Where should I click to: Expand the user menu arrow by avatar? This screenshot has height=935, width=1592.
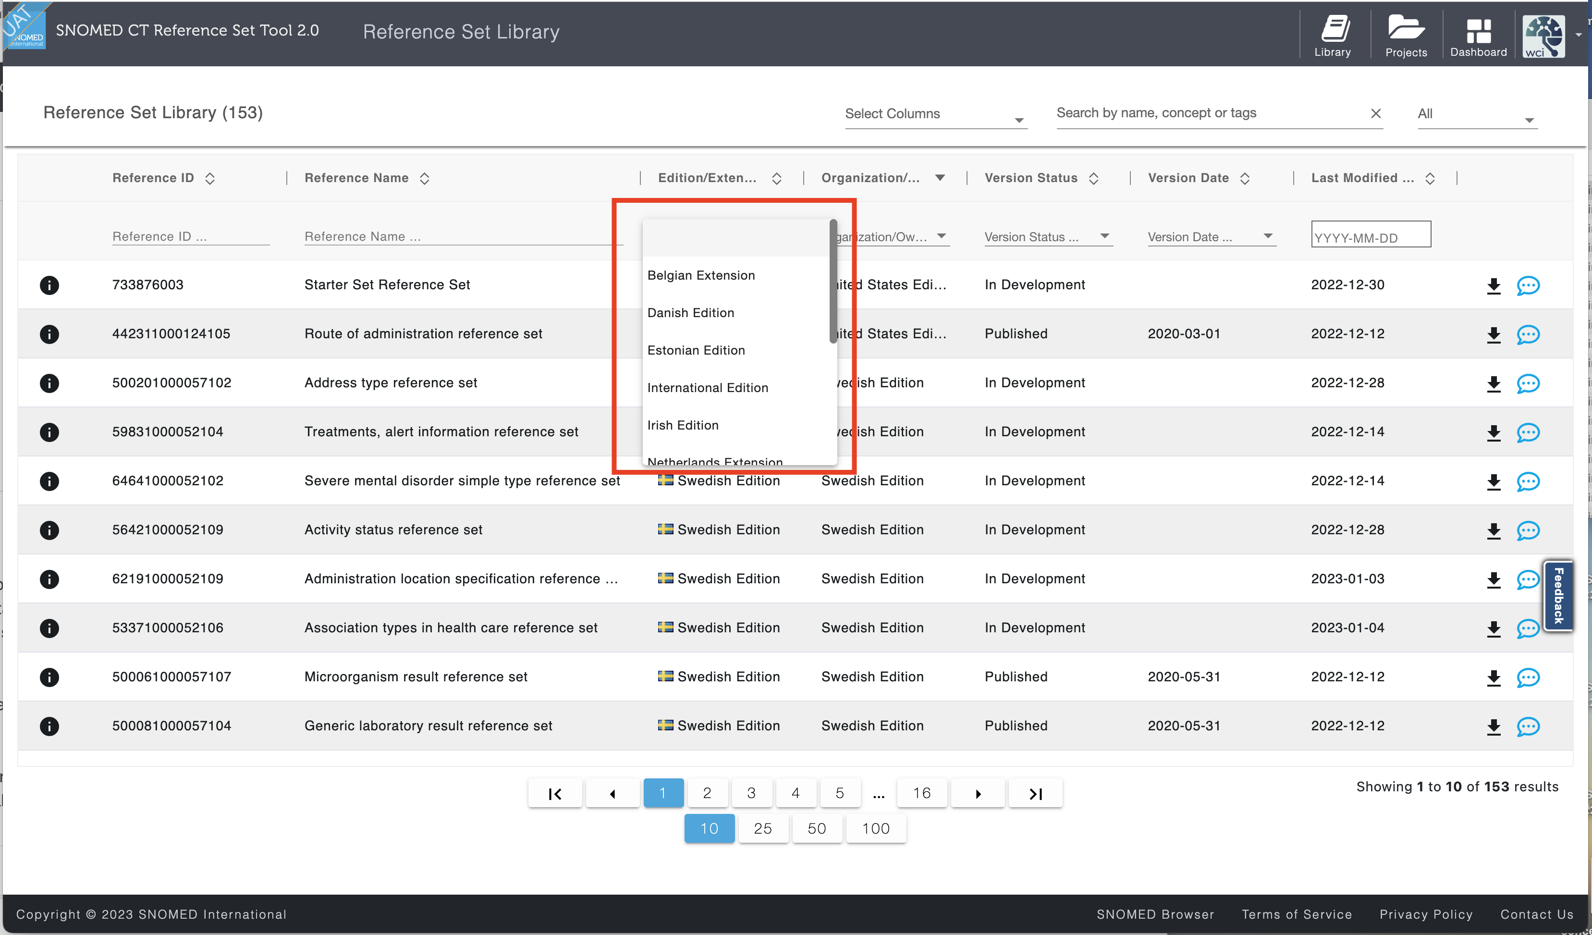click(x=1579, y=36)
